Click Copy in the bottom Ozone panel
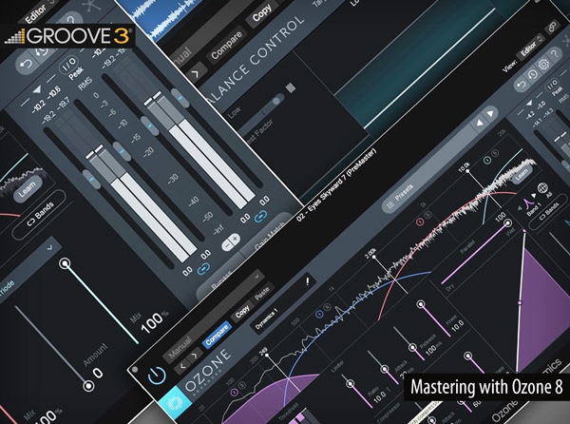The image size is (570, 424). (x=242, y=311)
